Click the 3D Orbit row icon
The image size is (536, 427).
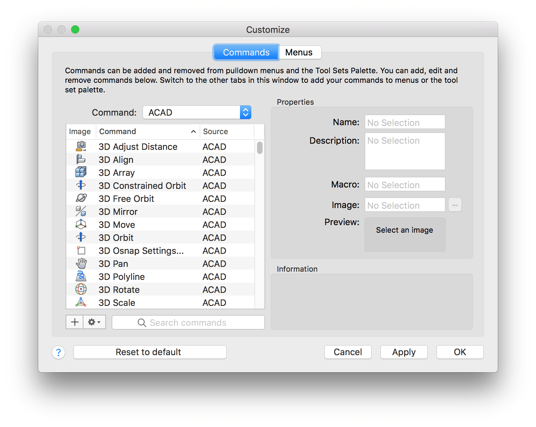tap(81, 237)
